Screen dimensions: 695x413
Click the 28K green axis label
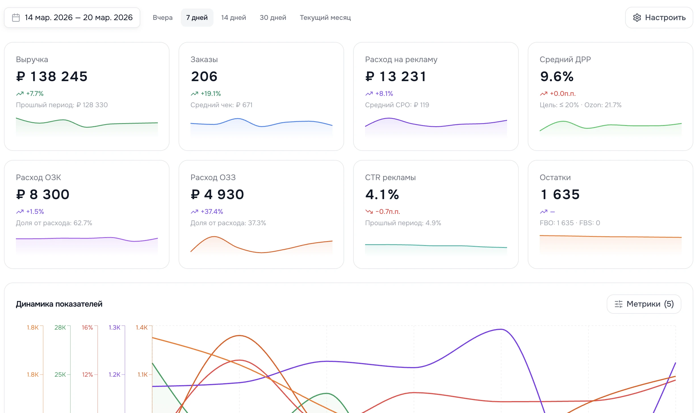(60, 328)
